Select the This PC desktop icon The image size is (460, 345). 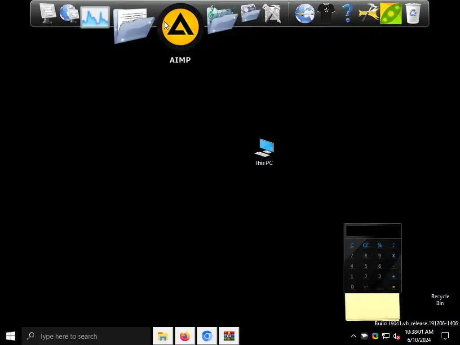(x=264, y=152)
